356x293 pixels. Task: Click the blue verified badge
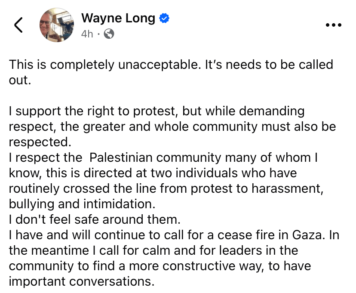coord(164,19)
